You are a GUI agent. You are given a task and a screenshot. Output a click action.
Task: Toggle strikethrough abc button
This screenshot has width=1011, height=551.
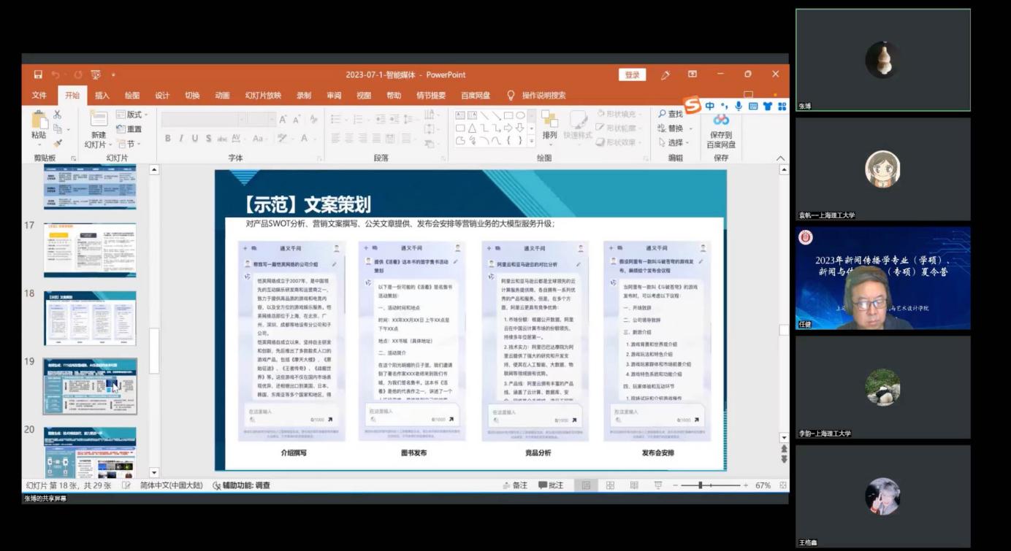pos(222,139)
